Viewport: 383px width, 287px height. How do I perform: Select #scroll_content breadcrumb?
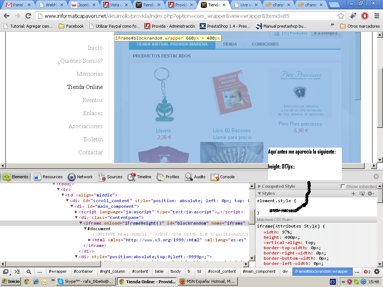coord(222,271)
